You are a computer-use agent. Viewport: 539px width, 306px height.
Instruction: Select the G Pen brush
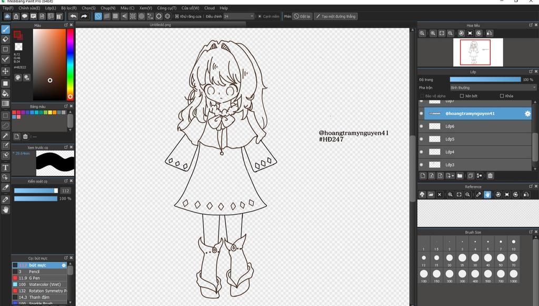point(39,278)
